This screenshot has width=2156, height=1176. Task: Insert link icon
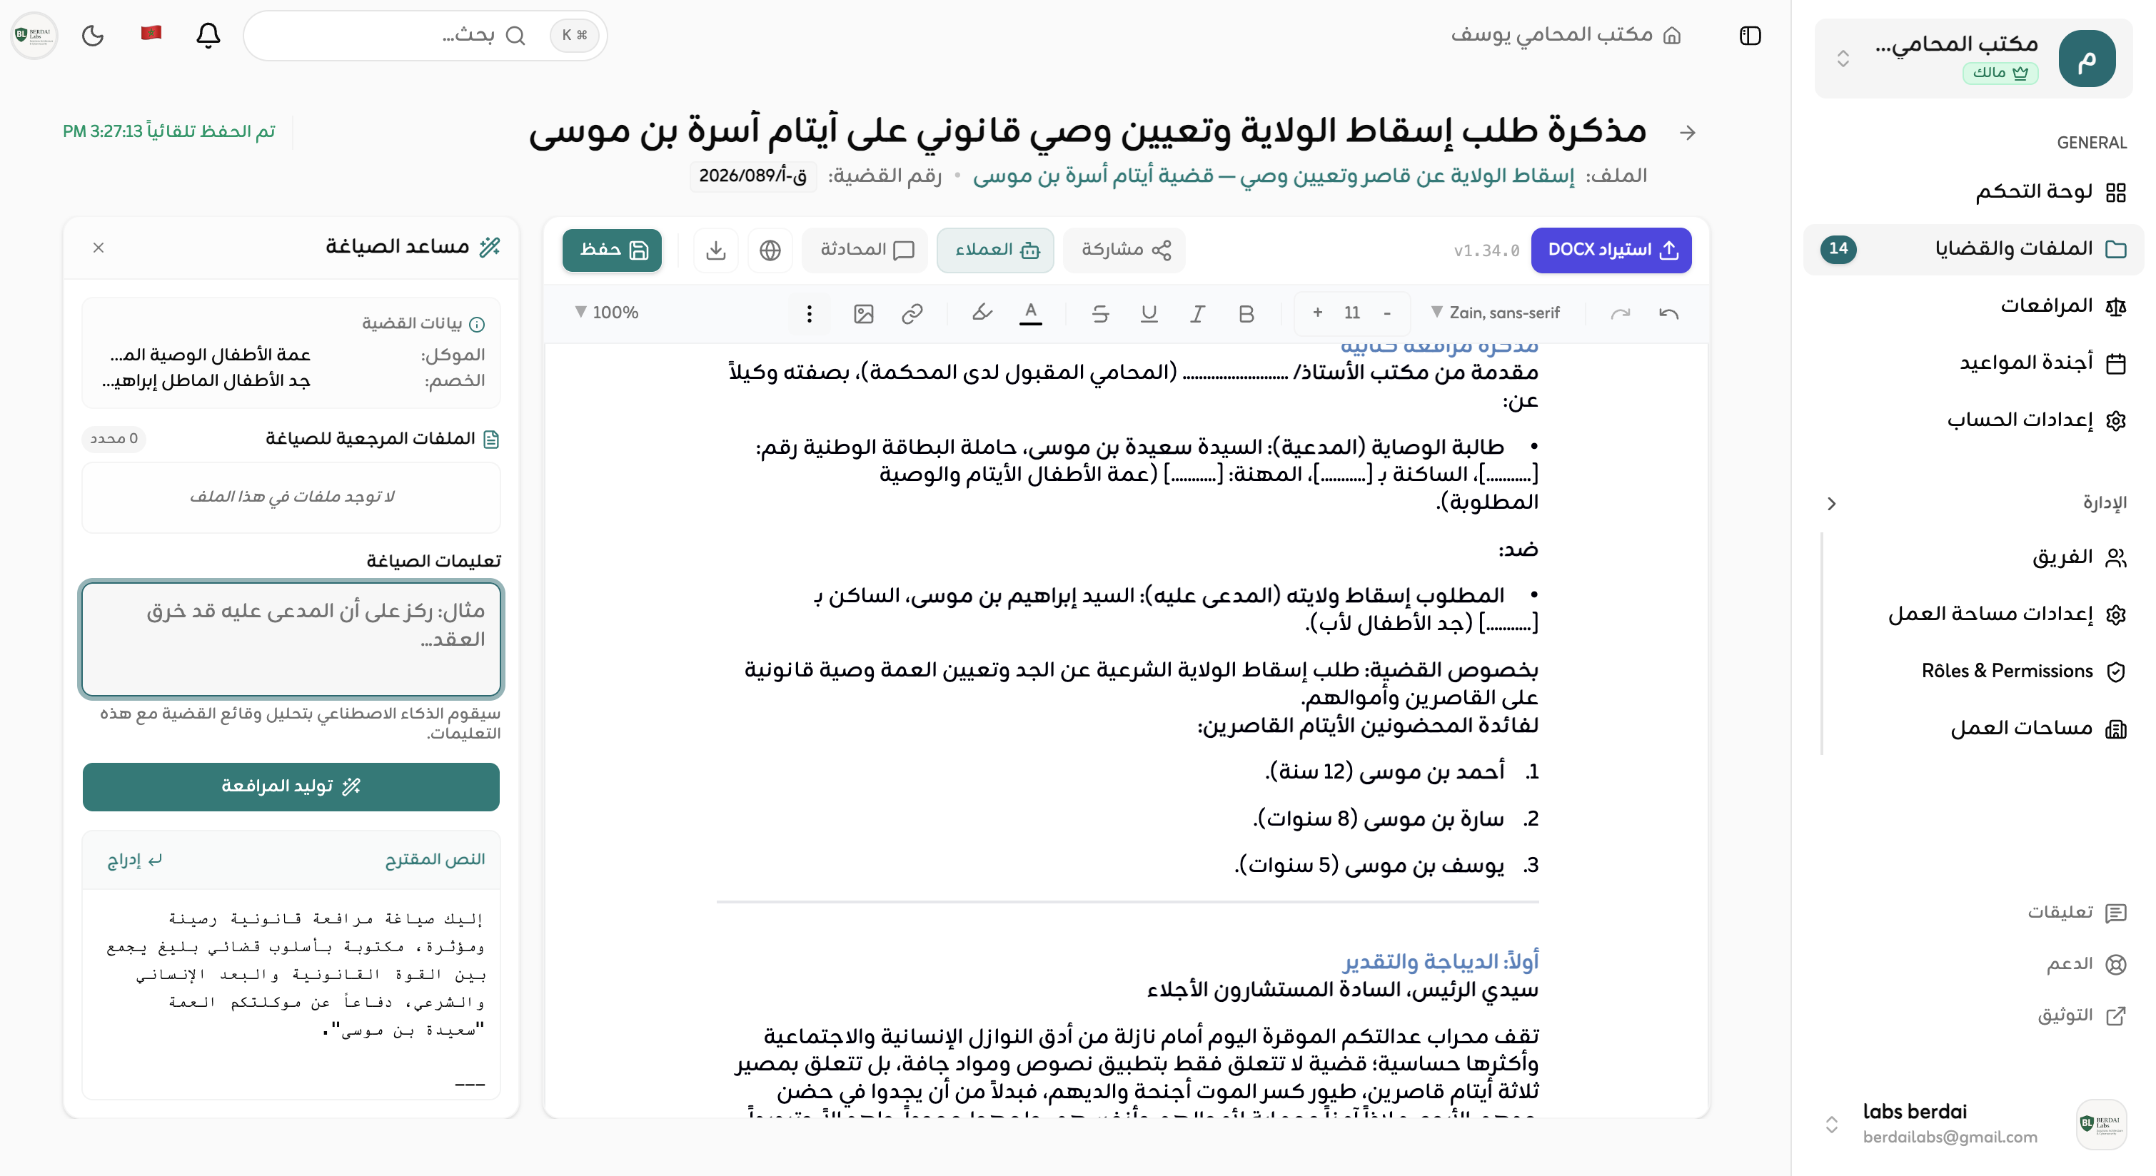(912, 313)
